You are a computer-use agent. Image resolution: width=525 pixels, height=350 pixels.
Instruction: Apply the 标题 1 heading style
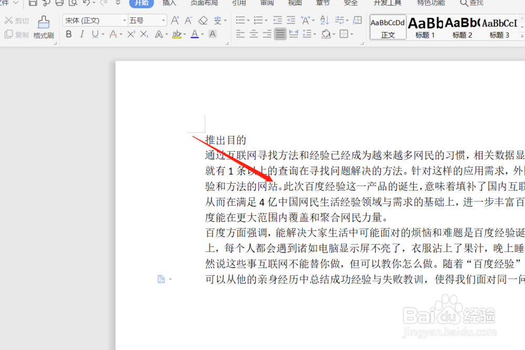(425, 27)
